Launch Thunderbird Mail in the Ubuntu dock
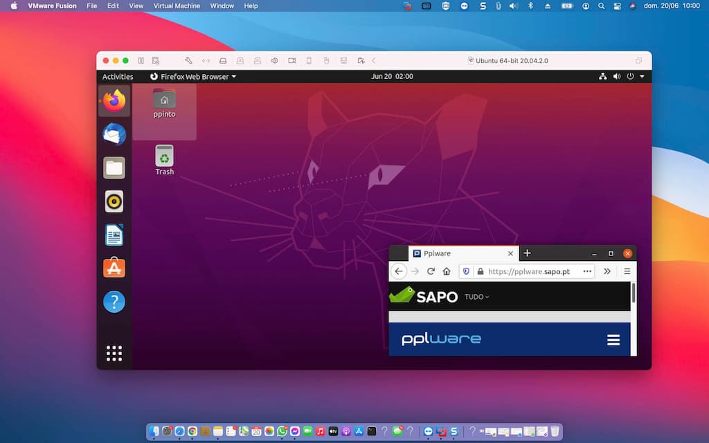This screenshot has width=709, height=443. (x=114, y=134)
